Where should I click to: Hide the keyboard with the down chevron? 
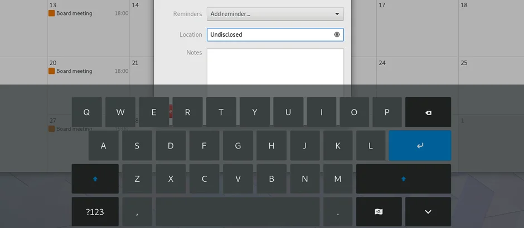pos(428,212)
